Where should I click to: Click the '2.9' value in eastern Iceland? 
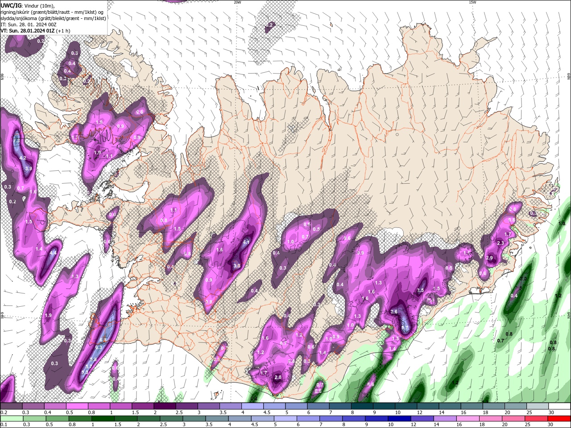click(x=489, y=258)
